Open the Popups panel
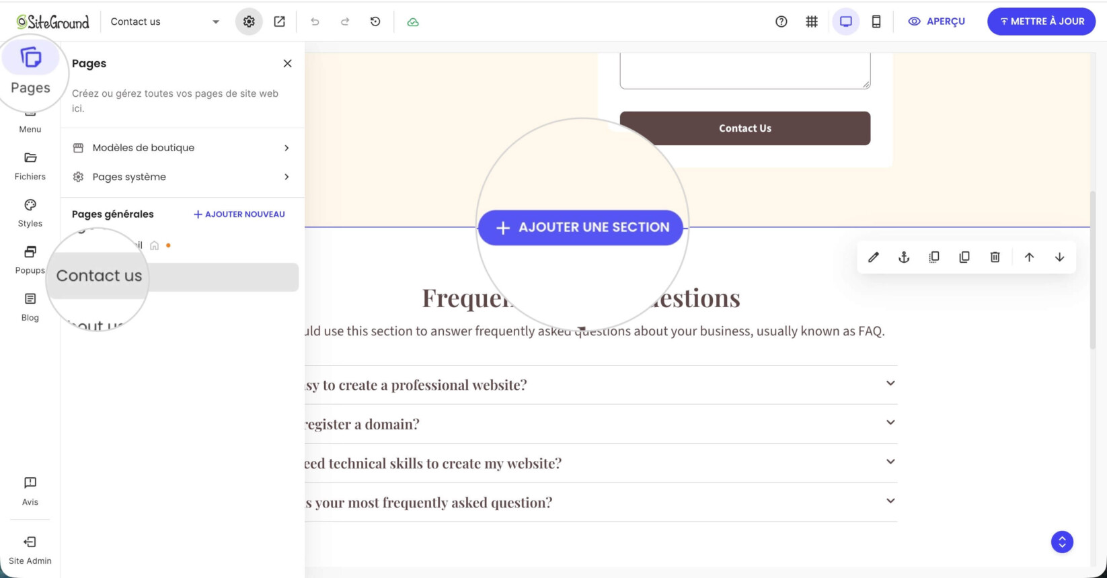This screenshot has height=578, width=1107. click(30, 260)
